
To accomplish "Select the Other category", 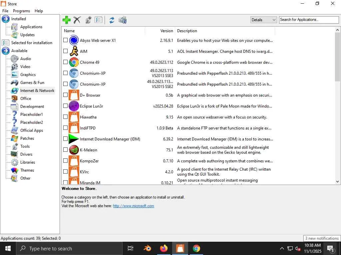I will (x=25, y=178).
